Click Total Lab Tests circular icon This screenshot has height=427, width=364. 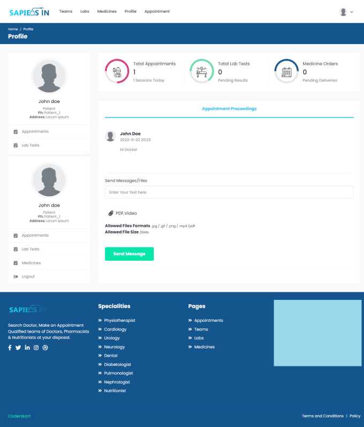pyautogui.click(x=202, y=71)
